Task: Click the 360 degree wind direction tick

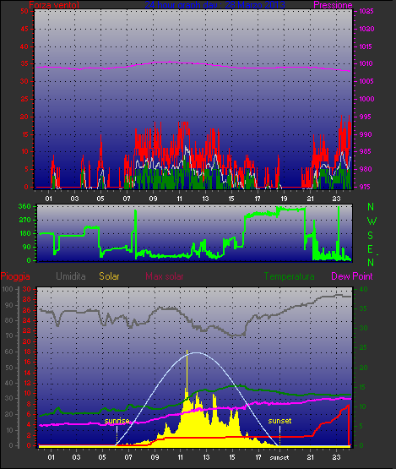Action: pos(24,206)
